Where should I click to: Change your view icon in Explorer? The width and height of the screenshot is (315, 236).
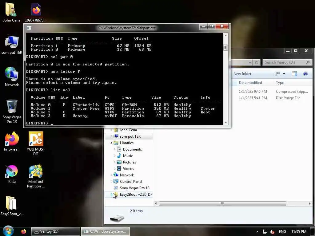click(x=277, y=74)
